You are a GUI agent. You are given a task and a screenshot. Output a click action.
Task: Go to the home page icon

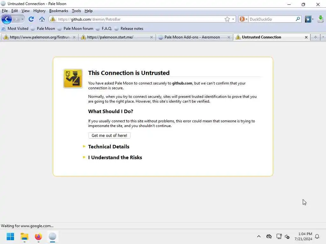click(42, 19)
